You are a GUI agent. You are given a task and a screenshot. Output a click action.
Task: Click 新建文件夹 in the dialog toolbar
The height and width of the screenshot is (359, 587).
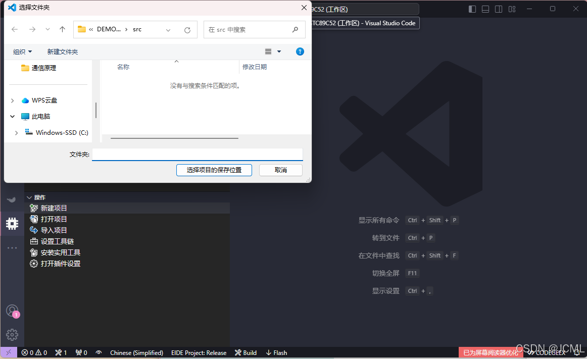[x=63, y=52]
